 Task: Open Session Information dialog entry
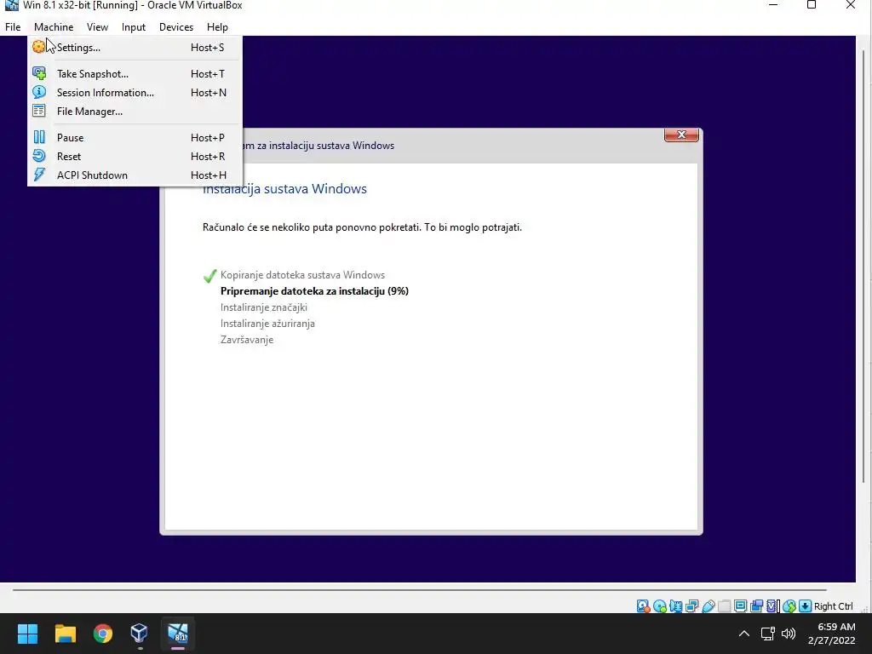point(135,92)
